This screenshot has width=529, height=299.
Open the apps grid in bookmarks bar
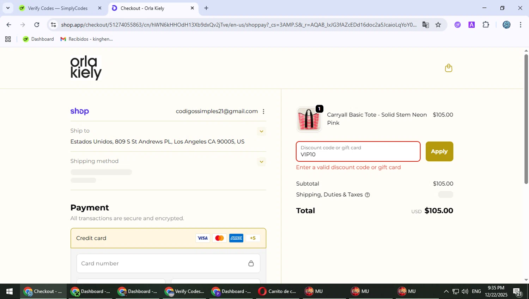[x=8, y=39]
